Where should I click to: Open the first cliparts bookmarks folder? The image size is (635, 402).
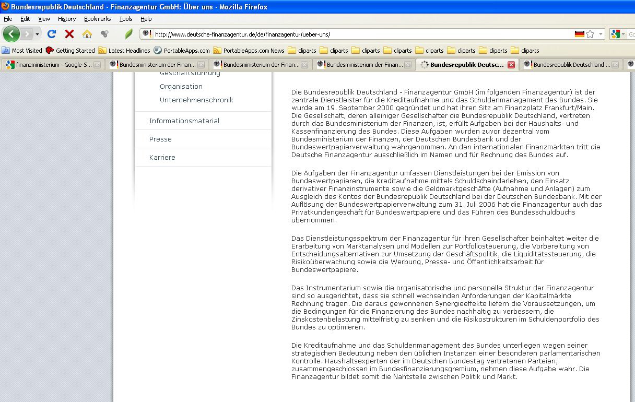302,51
